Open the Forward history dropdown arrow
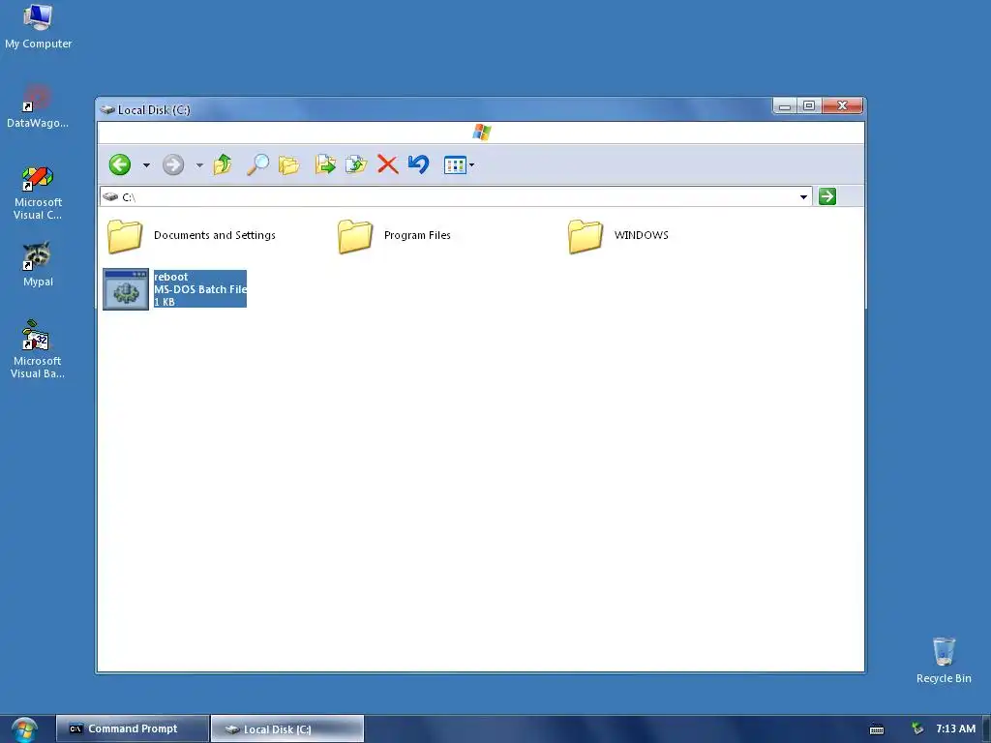991x743 pixels. point(199,165)
